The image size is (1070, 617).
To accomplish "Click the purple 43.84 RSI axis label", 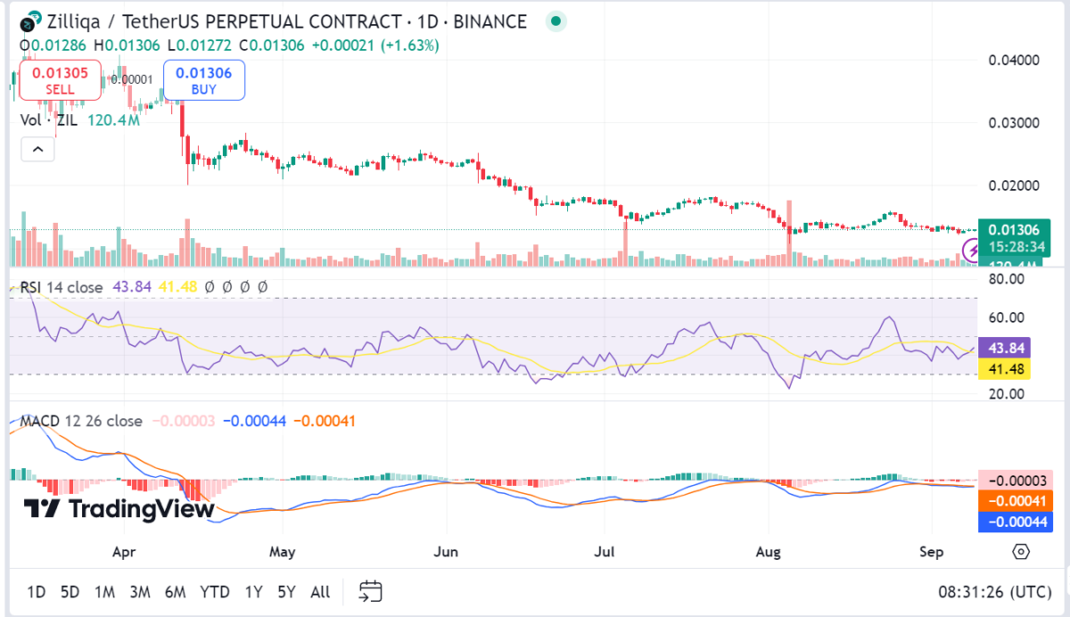I will 1004,349.
